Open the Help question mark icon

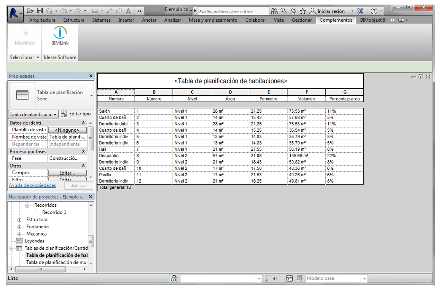[x=374, y=11]
